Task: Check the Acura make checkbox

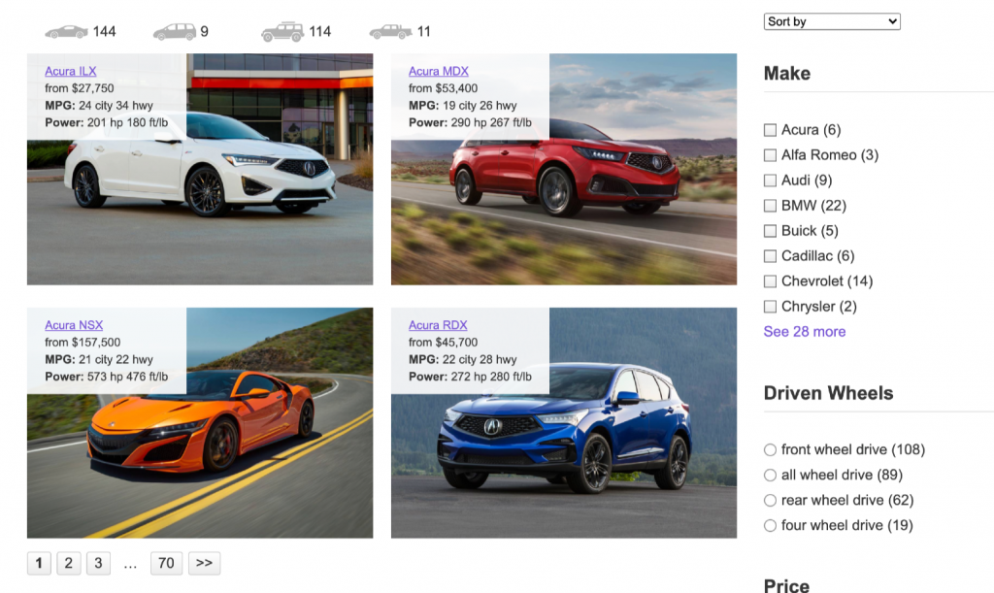Action: pos(770,130)
